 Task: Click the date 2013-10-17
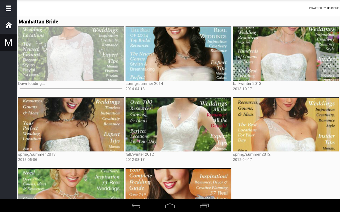(243, 89)
